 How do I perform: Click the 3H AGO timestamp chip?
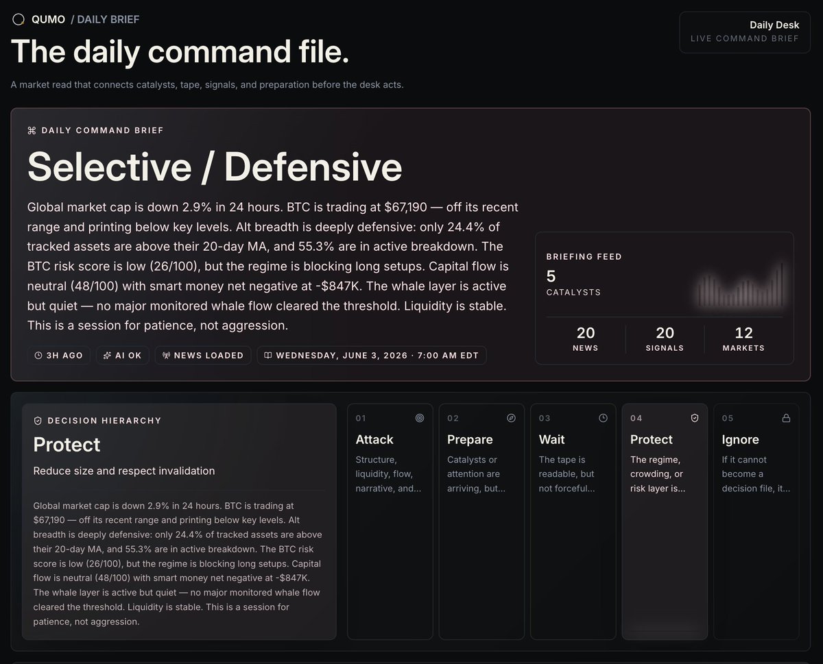pos(59,355)
